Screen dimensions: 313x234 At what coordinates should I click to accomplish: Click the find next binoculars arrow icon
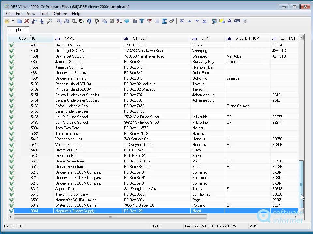pyautogui.click(x=74, y=21)
